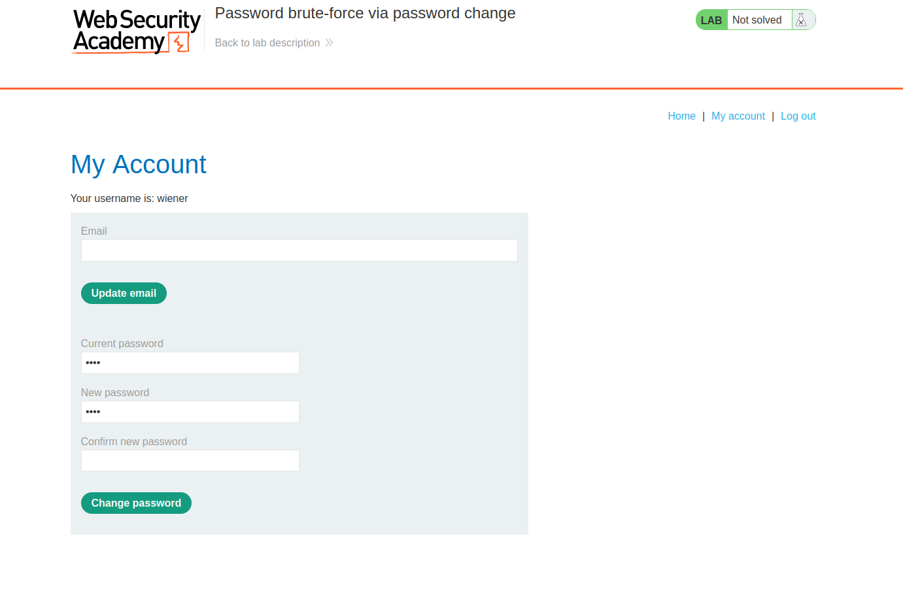The image size is (903, 589).
Task: Navigate to the Home link
Action: click(x=681, y=116)
